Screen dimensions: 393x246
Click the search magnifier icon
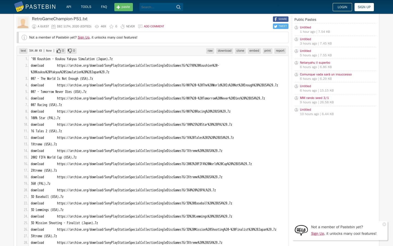pyautogui.click(x=178, y=7)
